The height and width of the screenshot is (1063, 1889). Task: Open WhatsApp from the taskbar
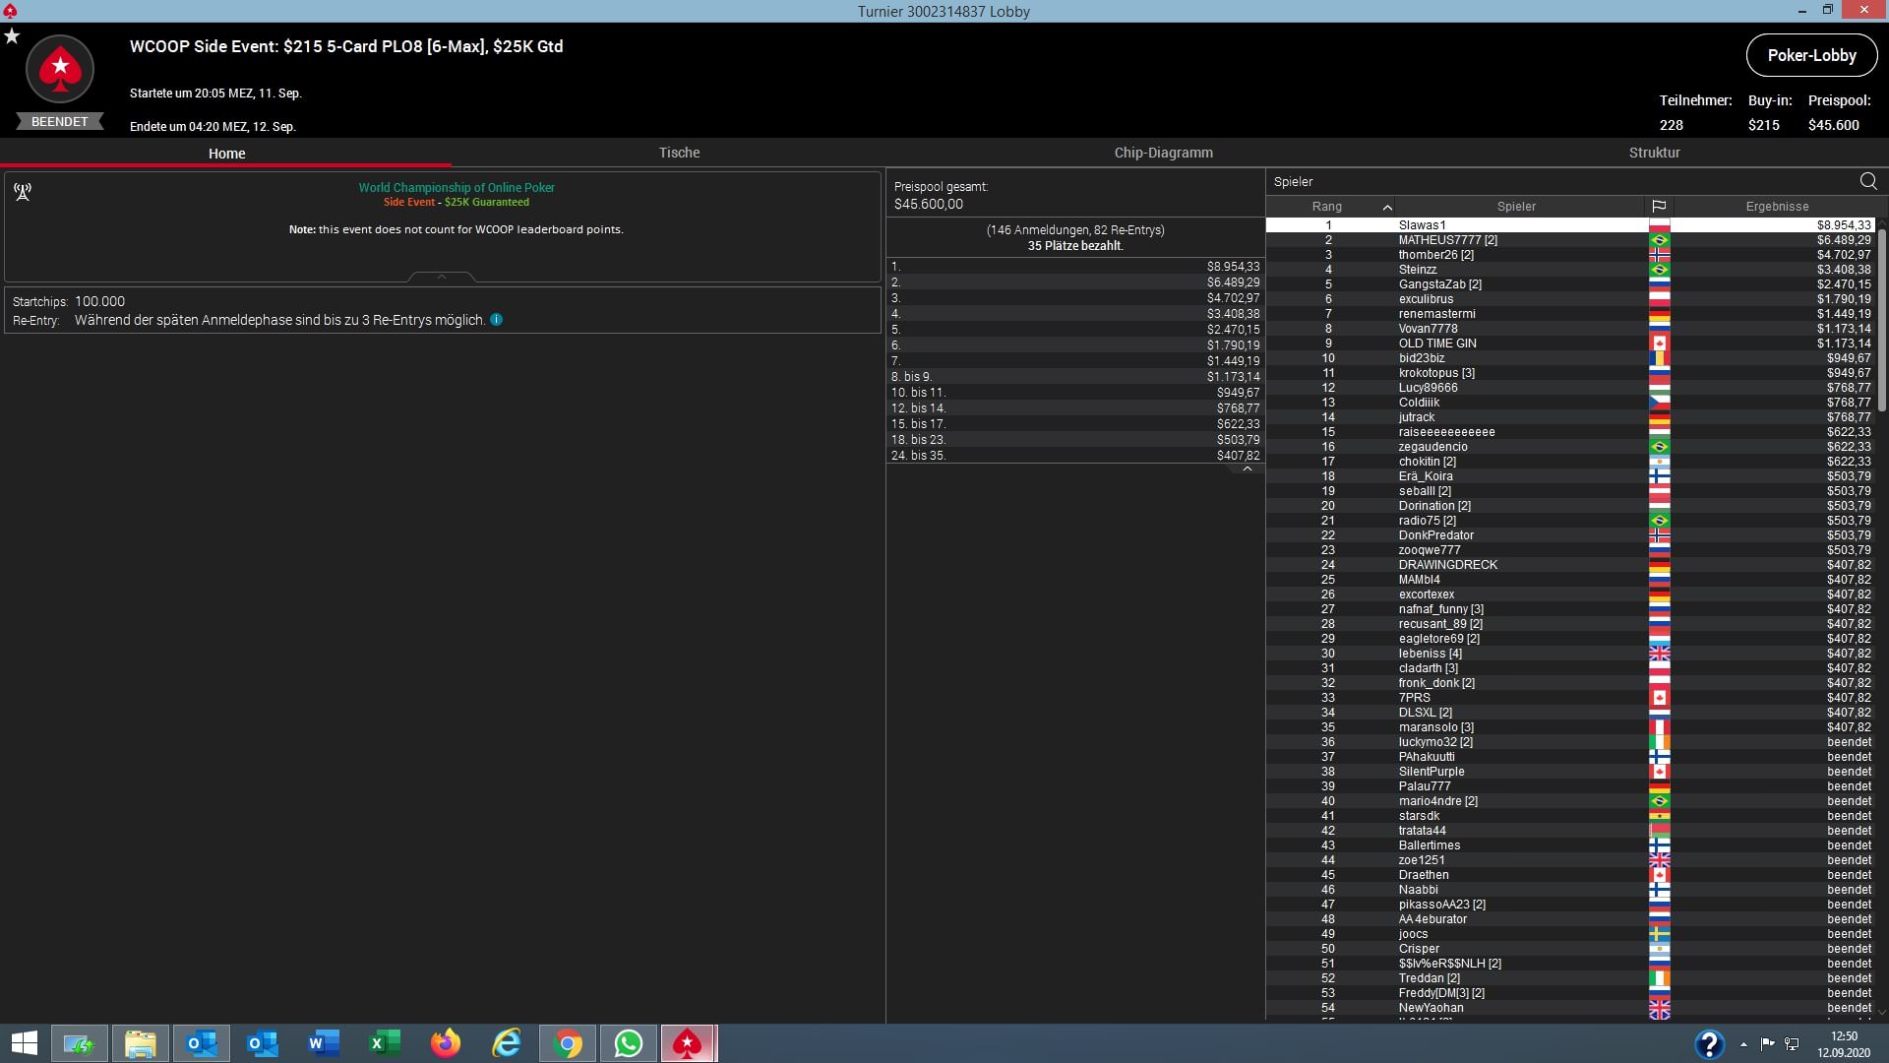pyautogui.click(x=628, y=1043)
